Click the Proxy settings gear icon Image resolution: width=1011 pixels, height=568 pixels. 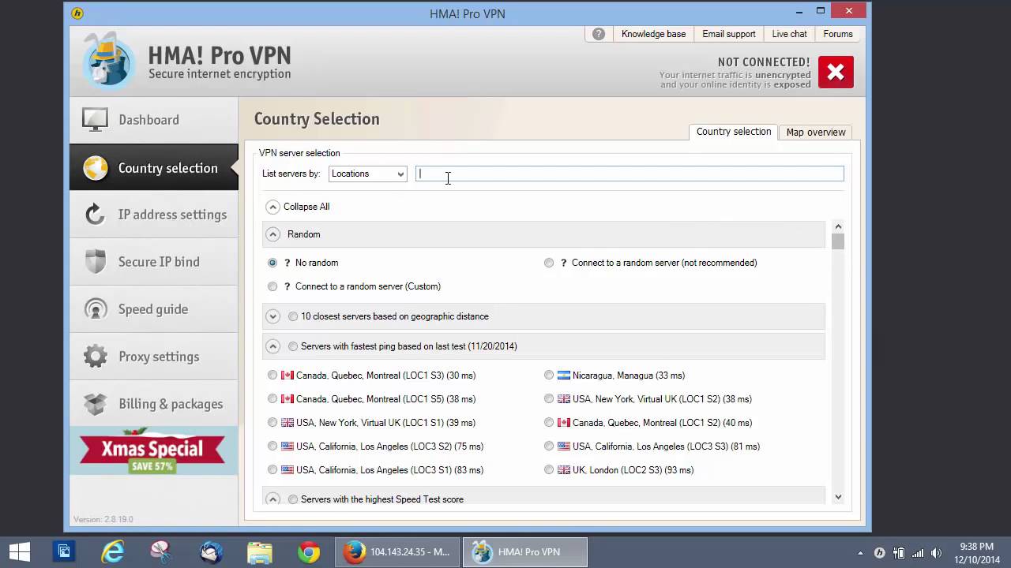96,357
